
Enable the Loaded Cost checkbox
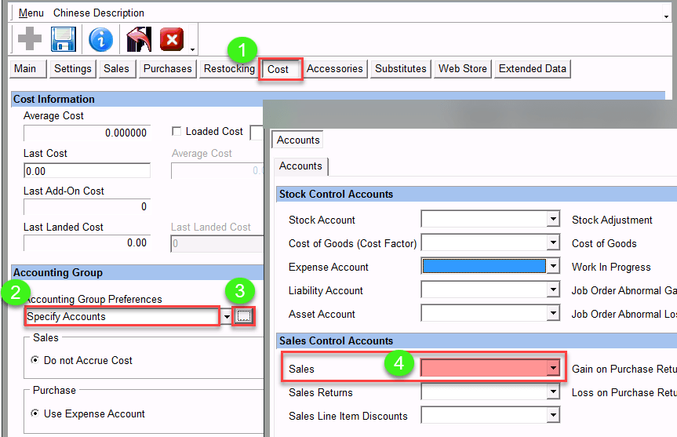pos(177,132)
